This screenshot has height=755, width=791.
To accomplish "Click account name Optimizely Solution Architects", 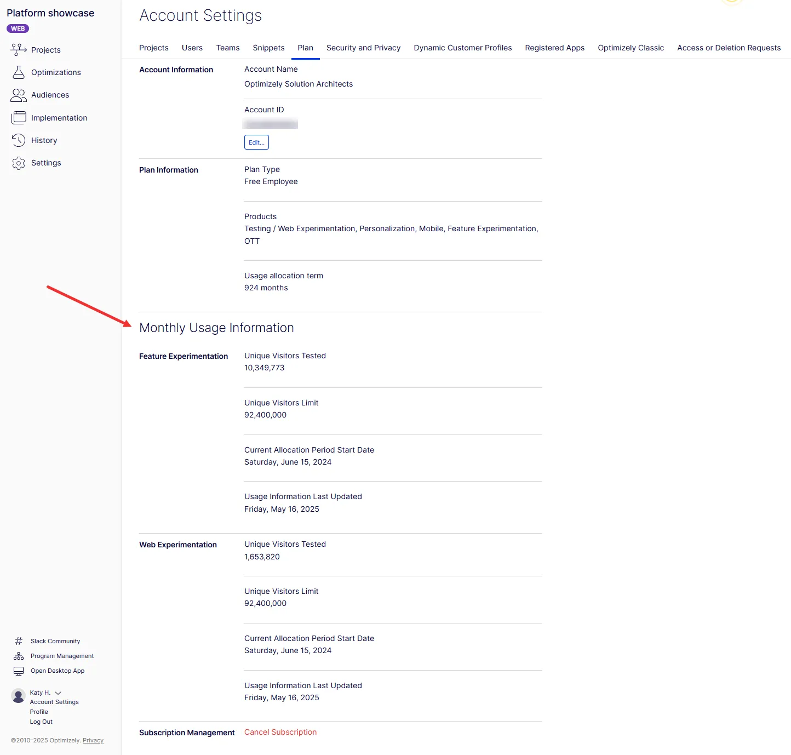I will 299,84.
